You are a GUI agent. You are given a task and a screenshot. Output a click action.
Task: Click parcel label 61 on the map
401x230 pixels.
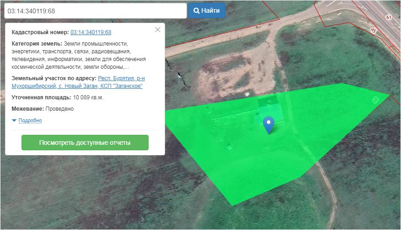(388, 17)
